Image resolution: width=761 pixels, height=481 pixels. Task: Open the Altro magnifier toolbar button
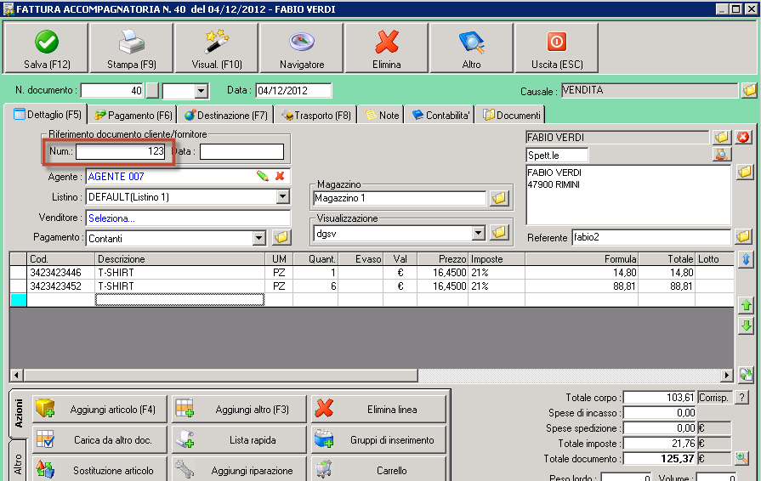[471, 48]
